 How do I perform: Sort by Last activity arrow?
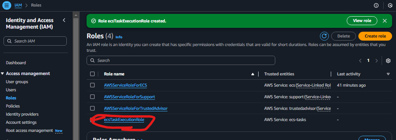click(x=388, y=74)
